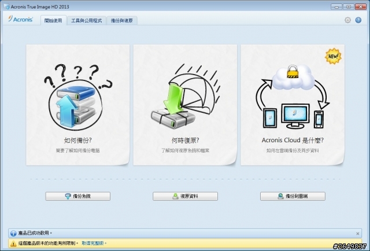Click the 產品已成功啟用 message text
Screen dimensions: 370x251
(34, 233)
